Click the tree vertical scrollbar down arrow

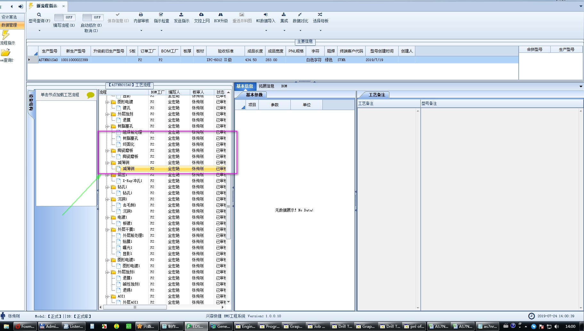(228, 302)
